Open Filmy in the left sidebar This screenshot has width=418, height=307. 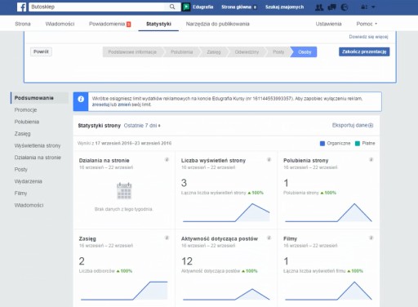point(20,194)
